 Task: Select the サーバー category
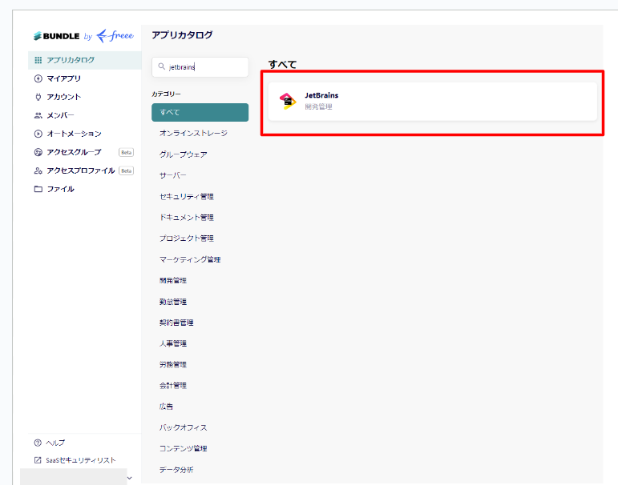[172, 175]
